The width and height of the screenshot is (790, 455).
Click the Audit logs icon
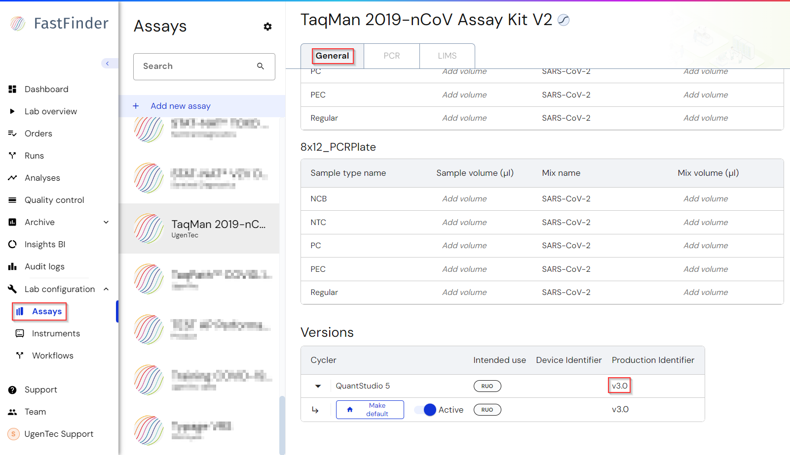(x=13, y=266)
